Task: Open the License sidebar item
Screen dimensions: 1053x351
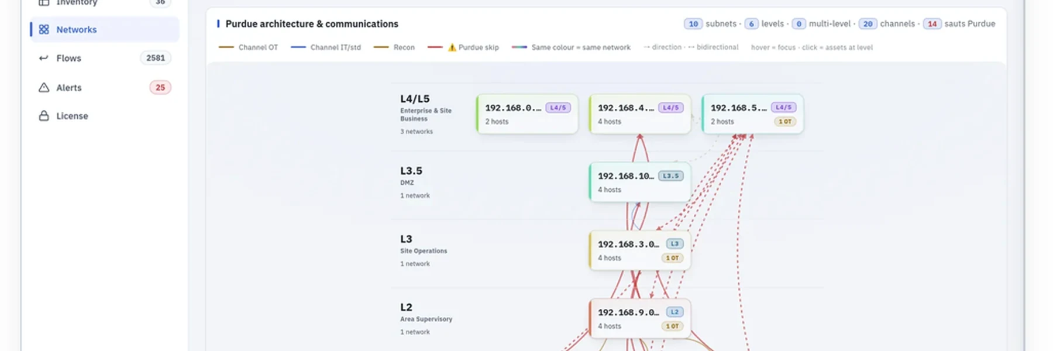Action: click(x=105, y=116)
